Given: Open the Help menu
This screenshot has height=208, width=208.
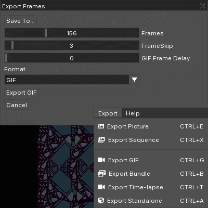Looking at the screenshot, I should [133, 113].
